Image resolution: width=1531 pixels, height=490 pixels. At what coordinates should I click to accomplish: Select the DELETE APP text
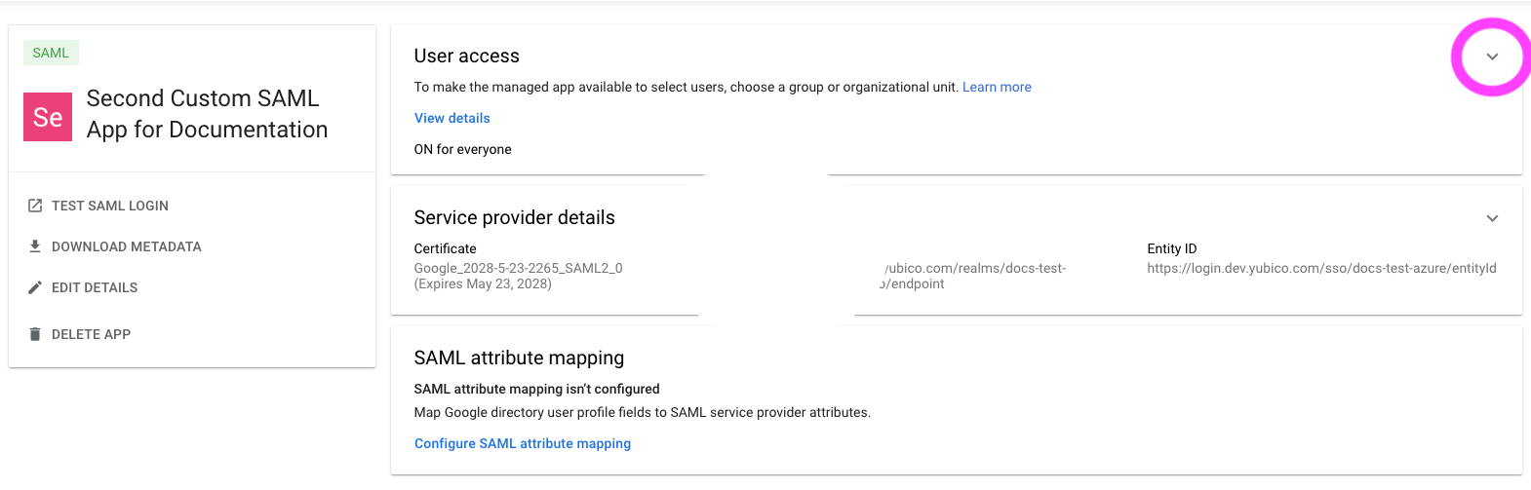point(91,334)
